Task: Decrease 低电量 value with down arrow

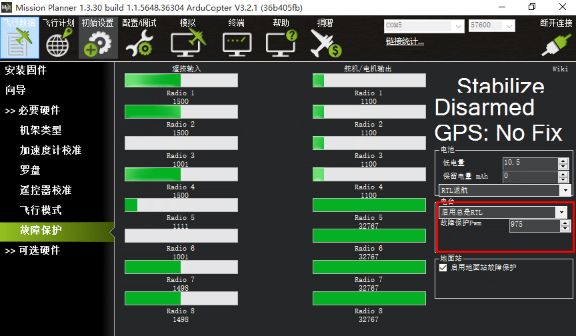Action: [x=563, y=167]
